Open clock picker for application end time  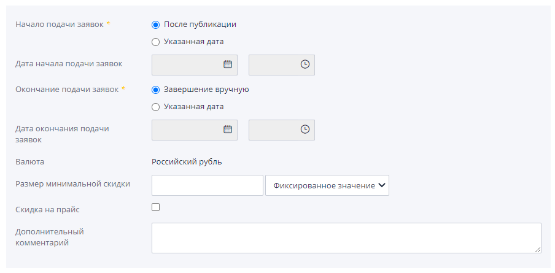pyautogui.click(x=305, y=129)
